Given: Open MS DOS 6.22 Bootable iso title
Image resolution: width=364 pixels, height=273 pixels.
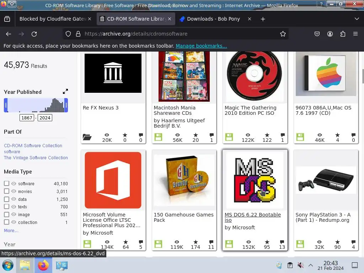Looking at the screenshot, I should pos(253,217).
